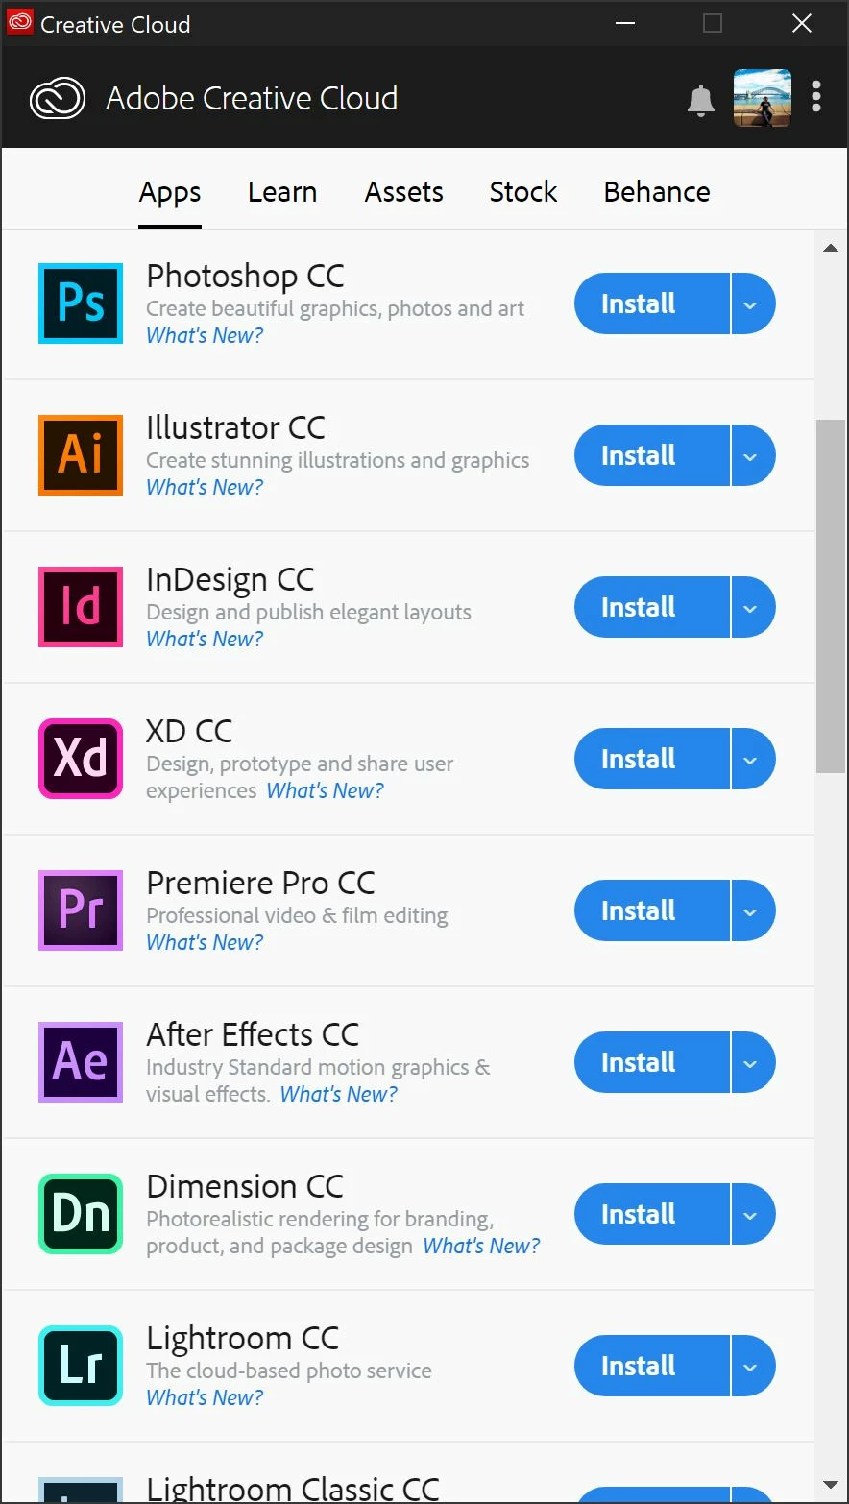Click the Photoshop CC app icon
The image size is (849, 1504).
tap(81, 303)
